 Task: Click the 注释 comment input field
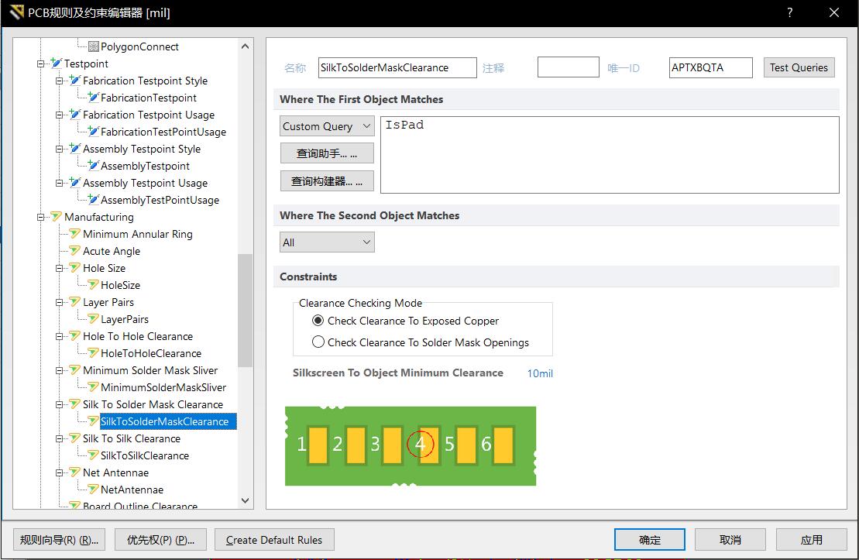(x=568, y=67)
